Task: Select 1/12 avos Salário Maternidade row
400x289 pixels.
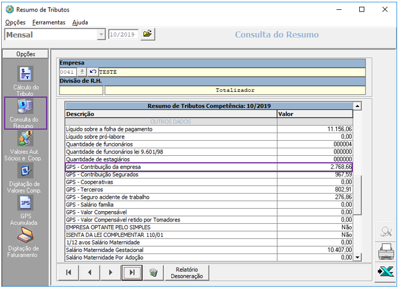Action: pyautogui.click(x=209, y=242)
